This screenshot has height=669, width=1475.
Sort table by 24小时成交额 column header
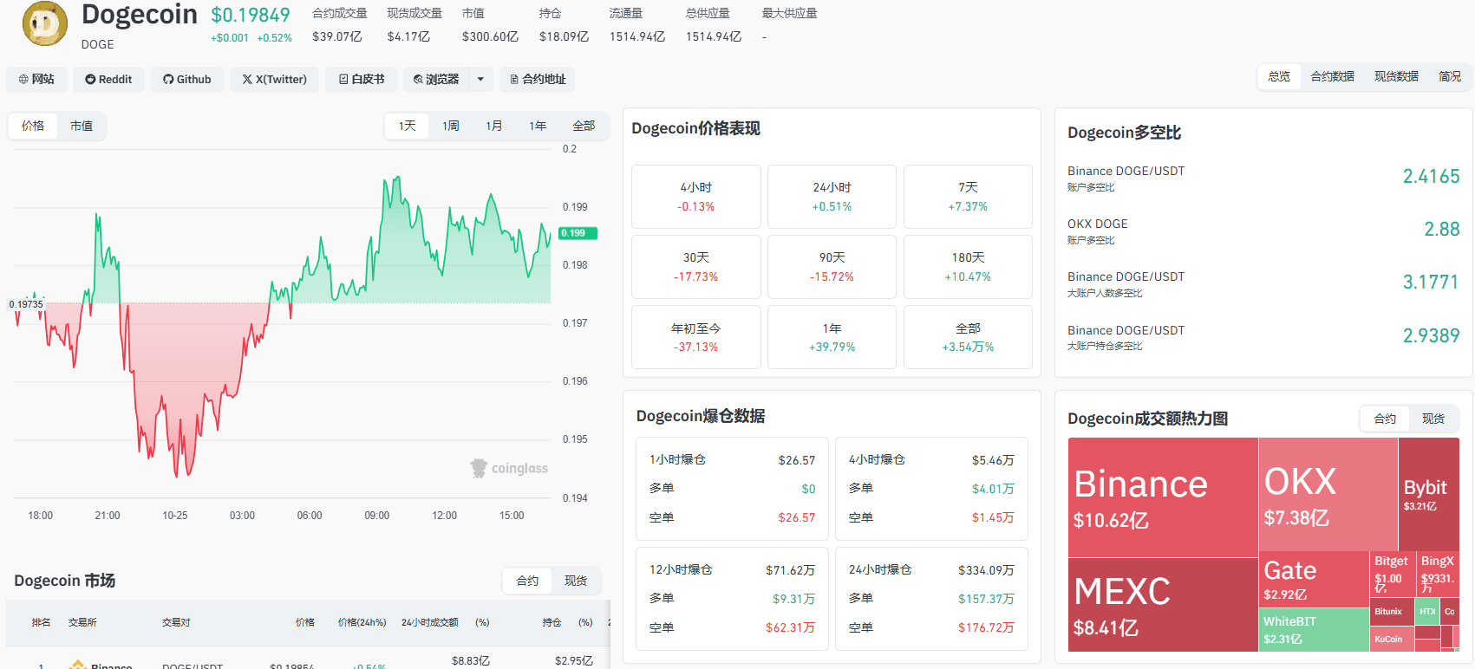coord(430,622)
